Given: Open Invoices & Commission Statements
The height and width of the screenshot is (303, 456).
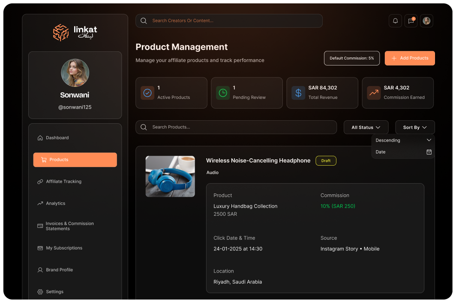Looking at the screenshot, I should [69, 226].
